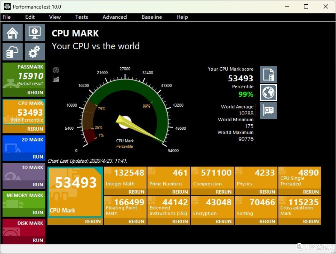Rerun the Physics test
336x254 pixels.
267,192
